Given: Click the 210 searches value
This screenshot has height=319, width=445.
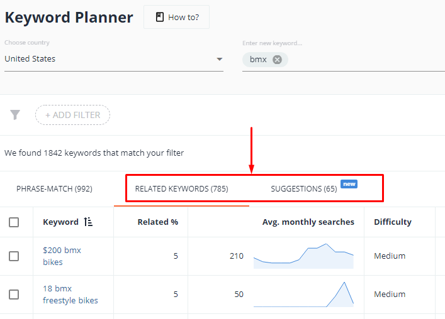Looking at the screenshot, I should 237,256.
